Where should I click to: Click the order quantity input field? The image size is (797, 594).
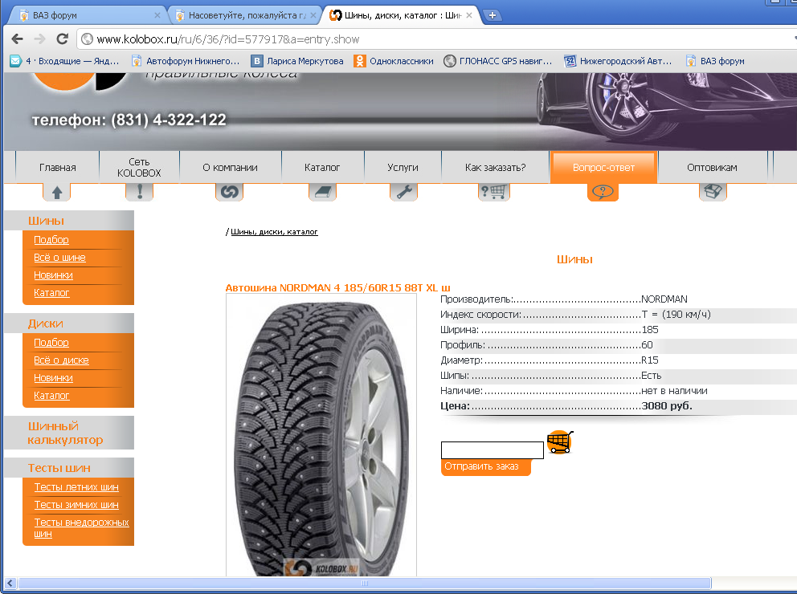[492, 450]
